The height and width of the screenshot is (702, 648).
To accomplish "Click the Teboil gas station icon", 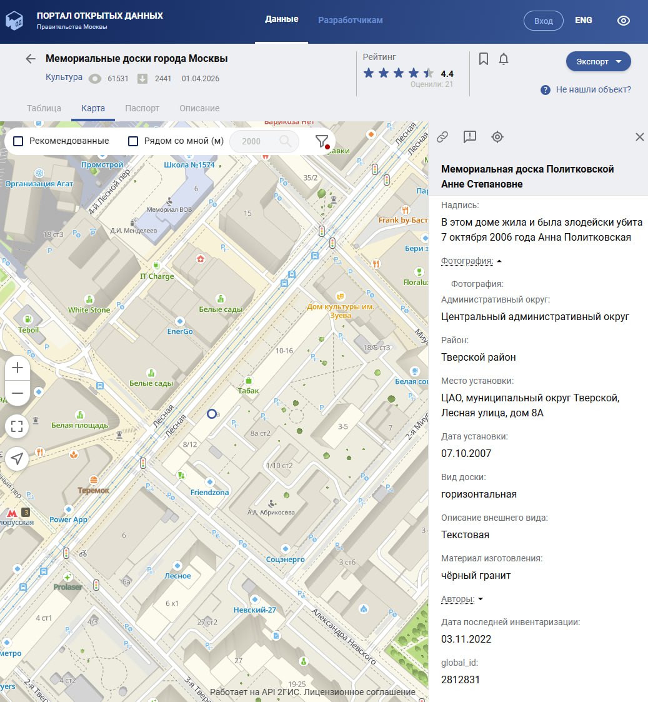I will point(27,319).
